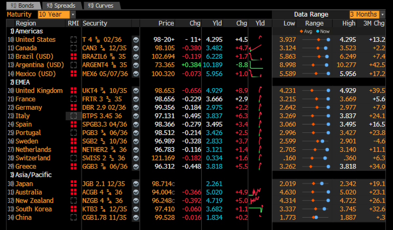Click the Argentina yield sparkline
This screenshot has height=230, width=393.
(x=256, y=65)
